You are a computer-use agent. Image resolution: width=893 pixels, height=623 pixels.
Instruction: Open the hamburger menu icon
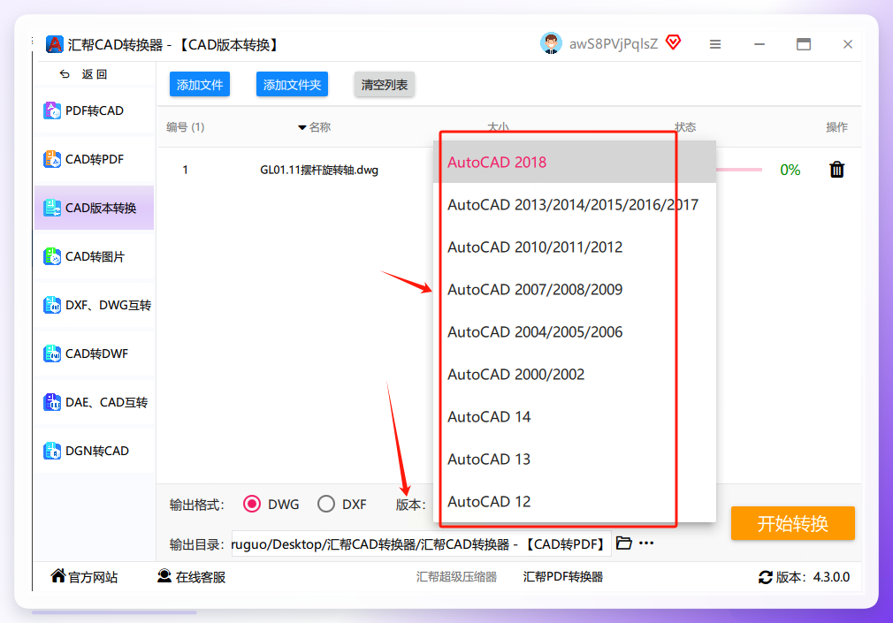pyautogui.click(x=715, y=44)
